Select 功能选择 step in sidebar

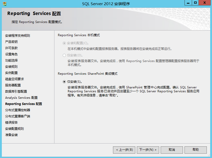point(11,61)
